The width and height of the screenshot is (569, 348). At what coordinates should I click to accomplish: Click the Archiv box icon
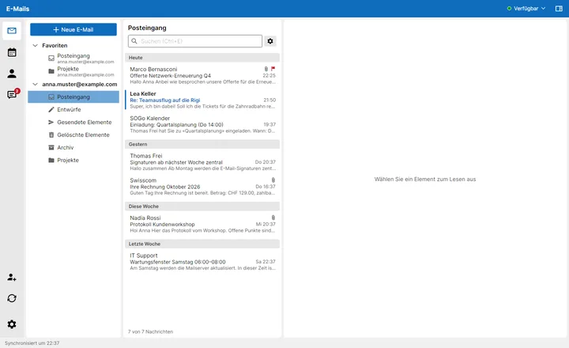[51, 147]
